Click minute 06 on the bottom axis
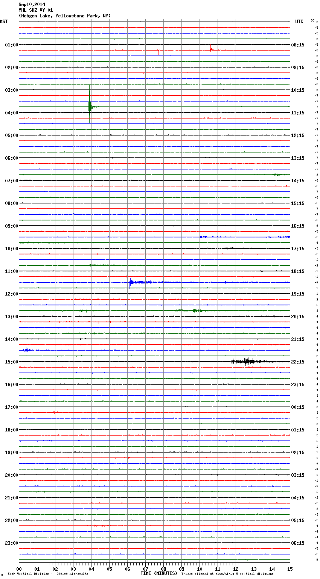The image size is (320, 579). [127, 569]
